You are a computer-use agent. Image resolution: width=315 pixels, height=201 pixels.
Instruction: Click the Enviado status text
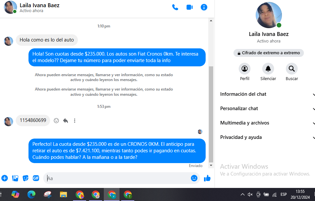click(x=195, y=166)
